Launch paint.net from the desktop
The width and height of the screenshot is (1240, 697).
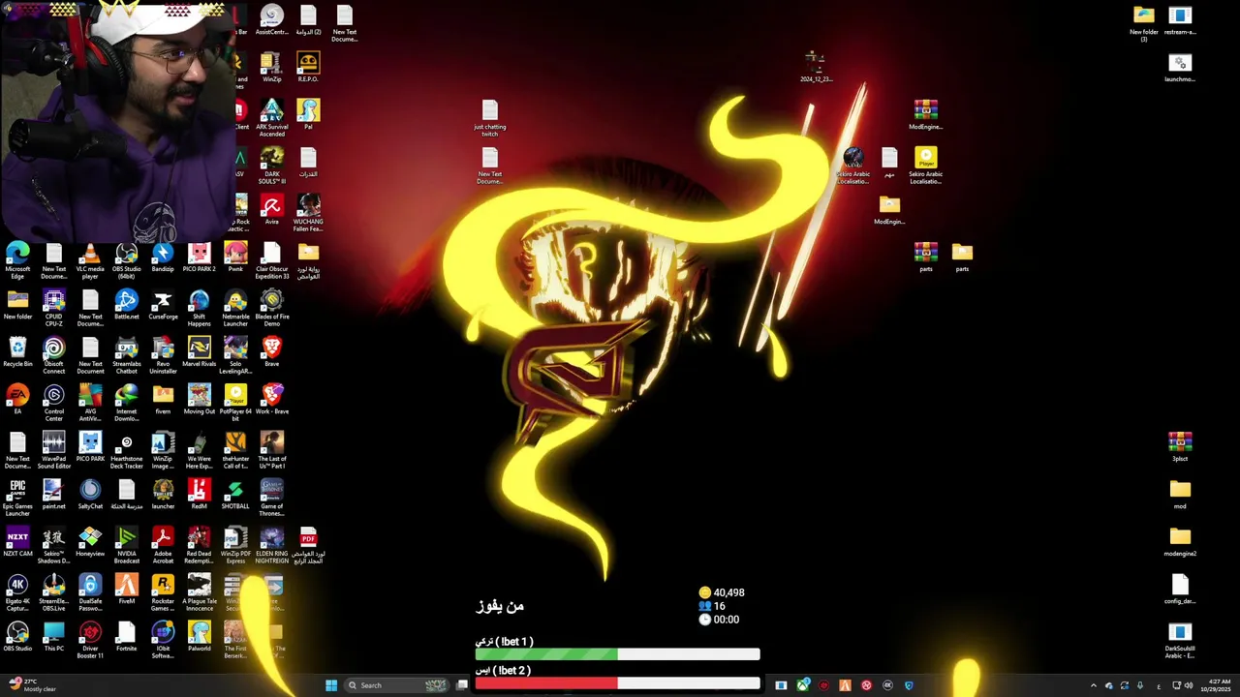coord(54,496)
